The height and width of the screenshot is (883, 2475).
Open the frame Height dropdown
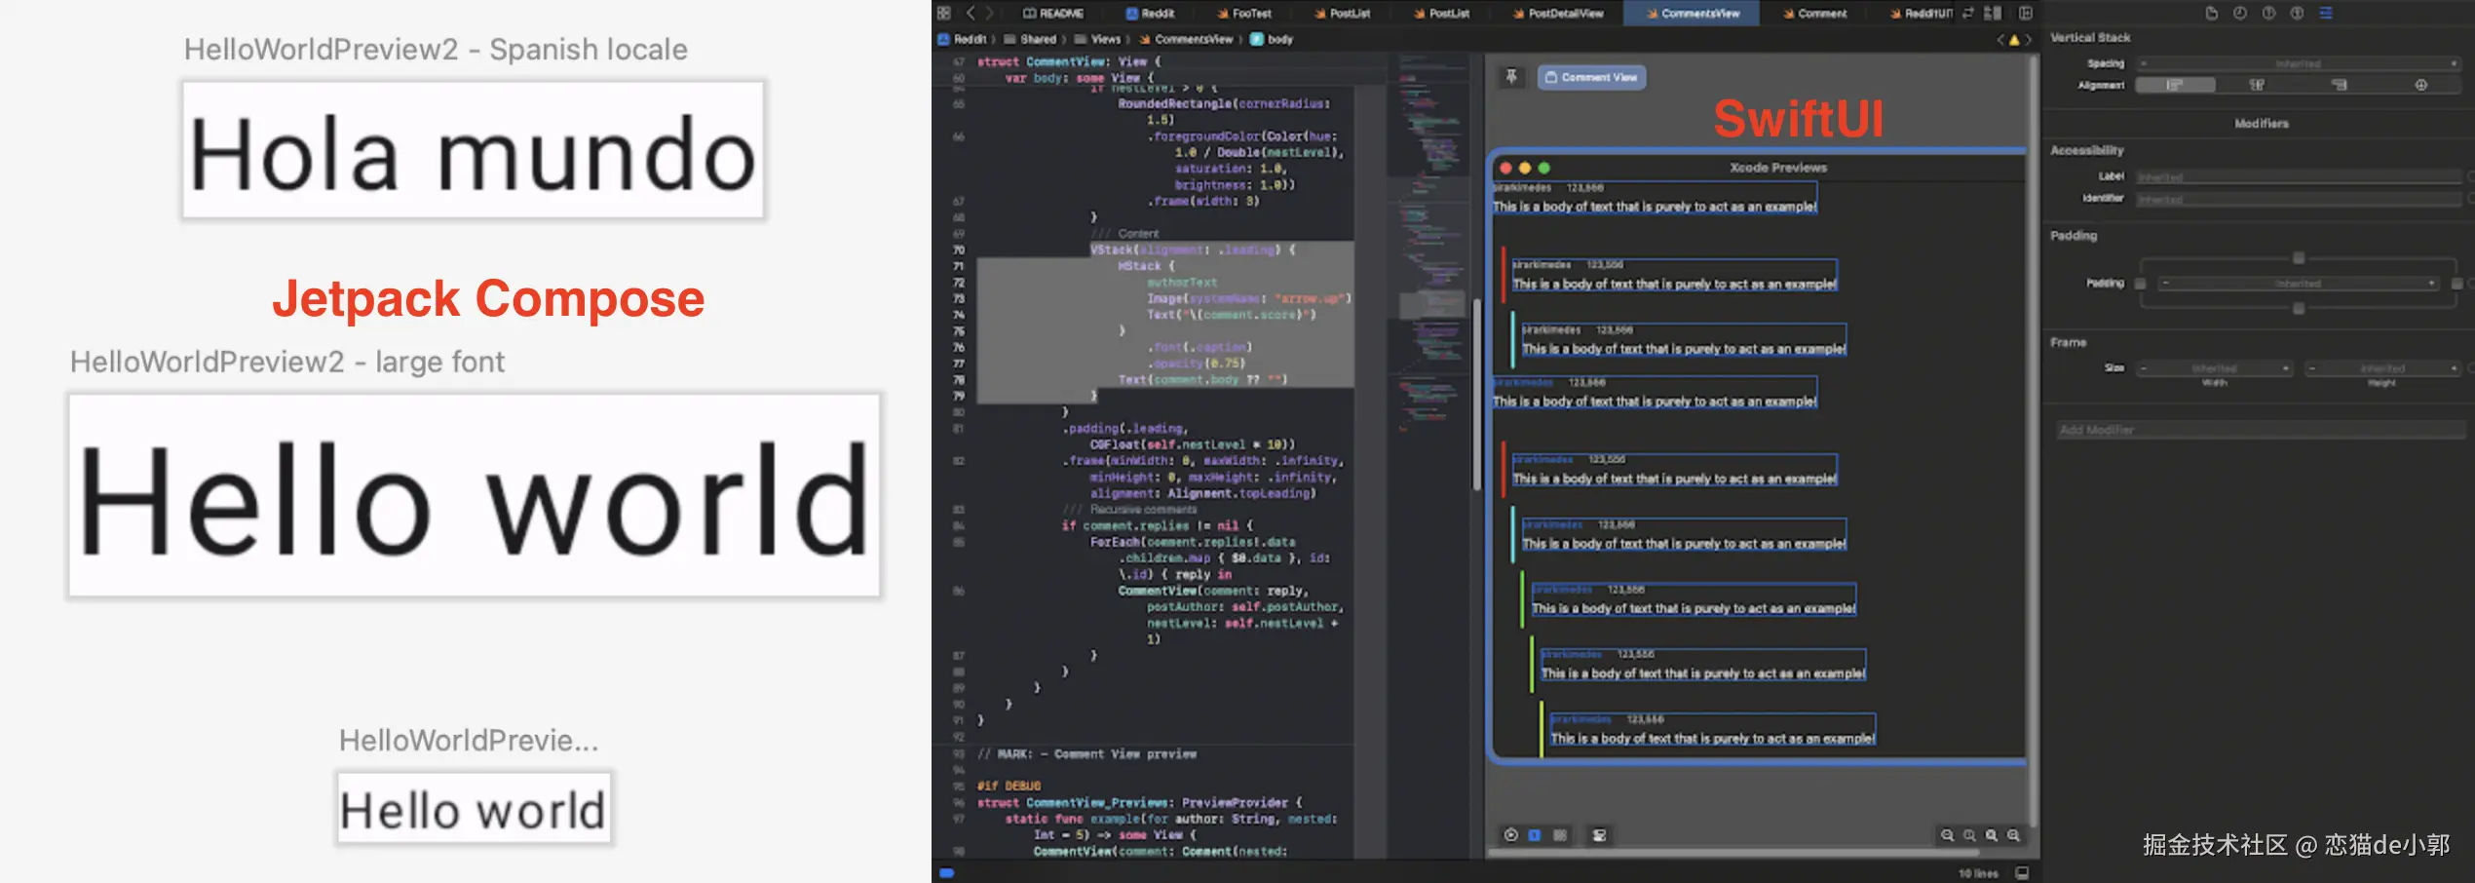pyautogui.click(x=2382, y=368)
